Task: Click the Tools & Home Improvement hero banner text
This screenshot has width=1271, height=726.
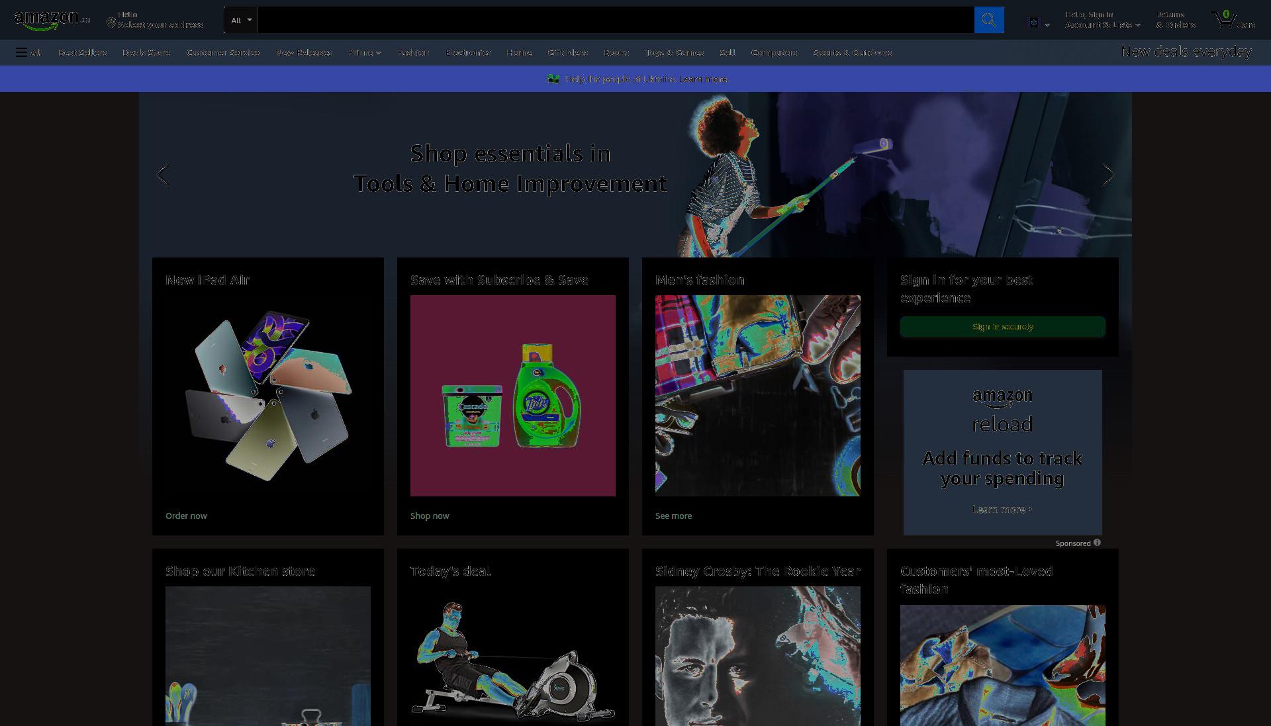Action: coord(510,168)
